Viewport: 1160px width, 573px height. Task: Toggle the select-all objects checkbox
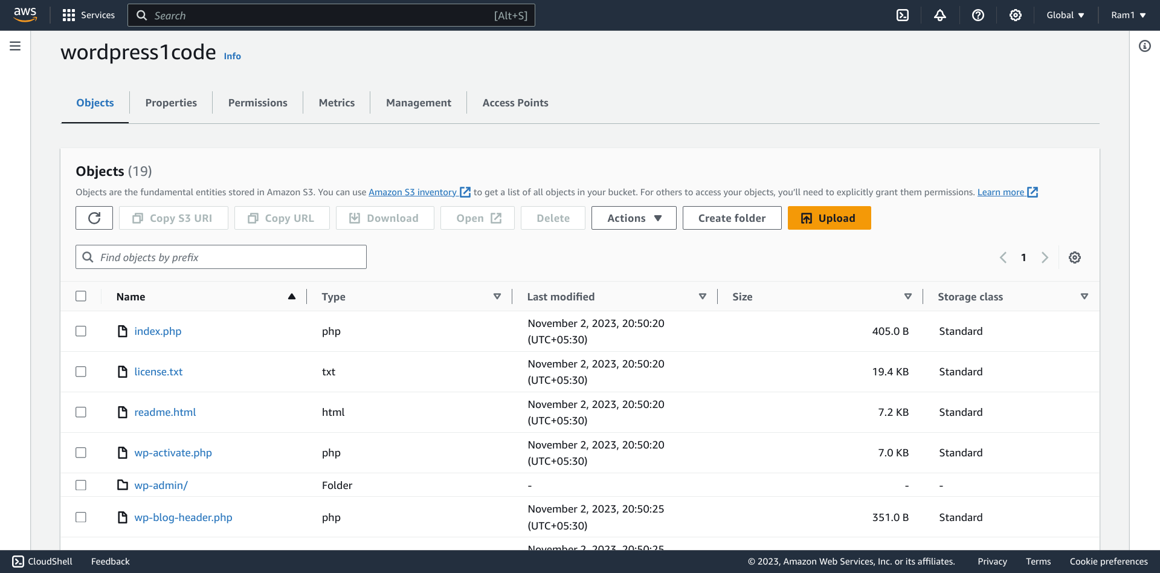pyautogui.click(x=81, y=296)
